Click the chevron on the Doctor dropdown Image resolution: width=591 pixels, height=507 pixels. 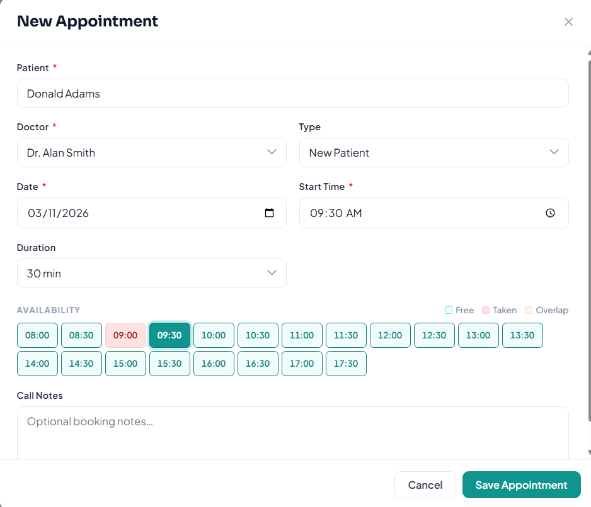point(272,152)
